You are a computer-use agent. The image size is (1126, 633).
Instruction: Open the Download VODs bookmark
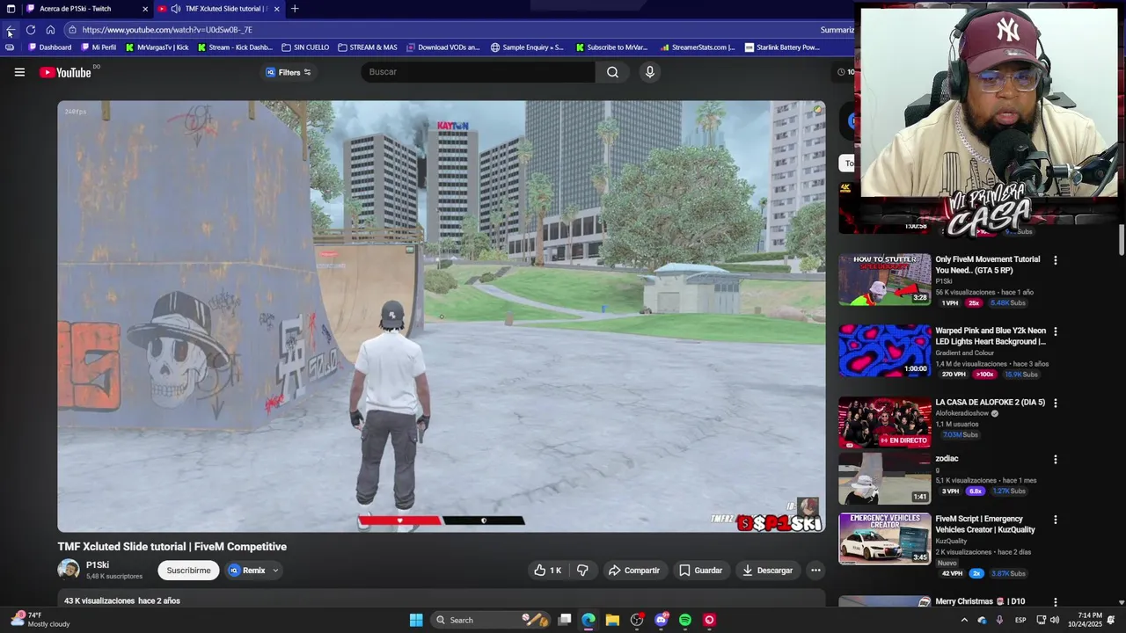[443, 47]
